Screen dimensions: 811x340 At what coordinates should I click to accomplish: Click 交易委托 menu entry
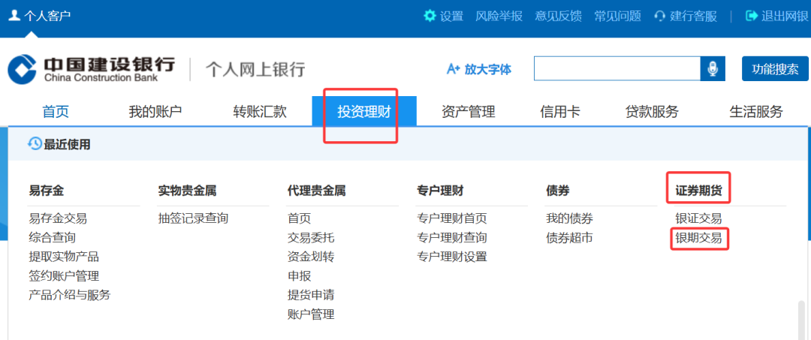click(x=311, y=238)
